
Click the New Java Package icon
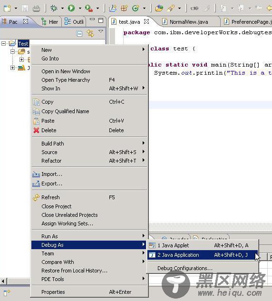[124, 8]
